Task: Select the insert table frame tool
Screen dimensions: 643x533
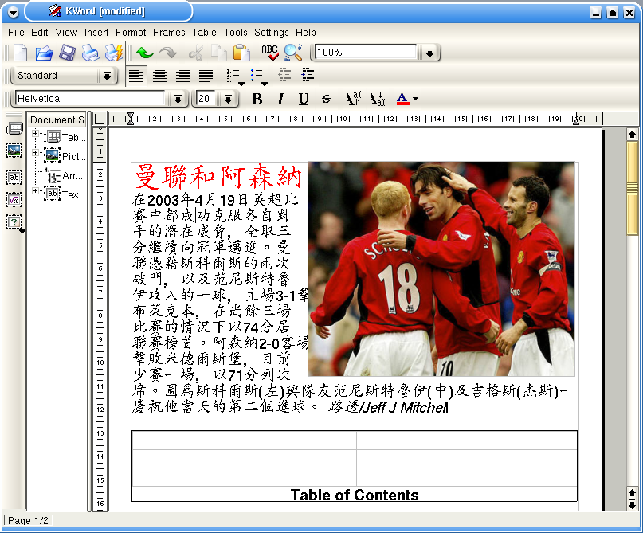Action: 14,128
